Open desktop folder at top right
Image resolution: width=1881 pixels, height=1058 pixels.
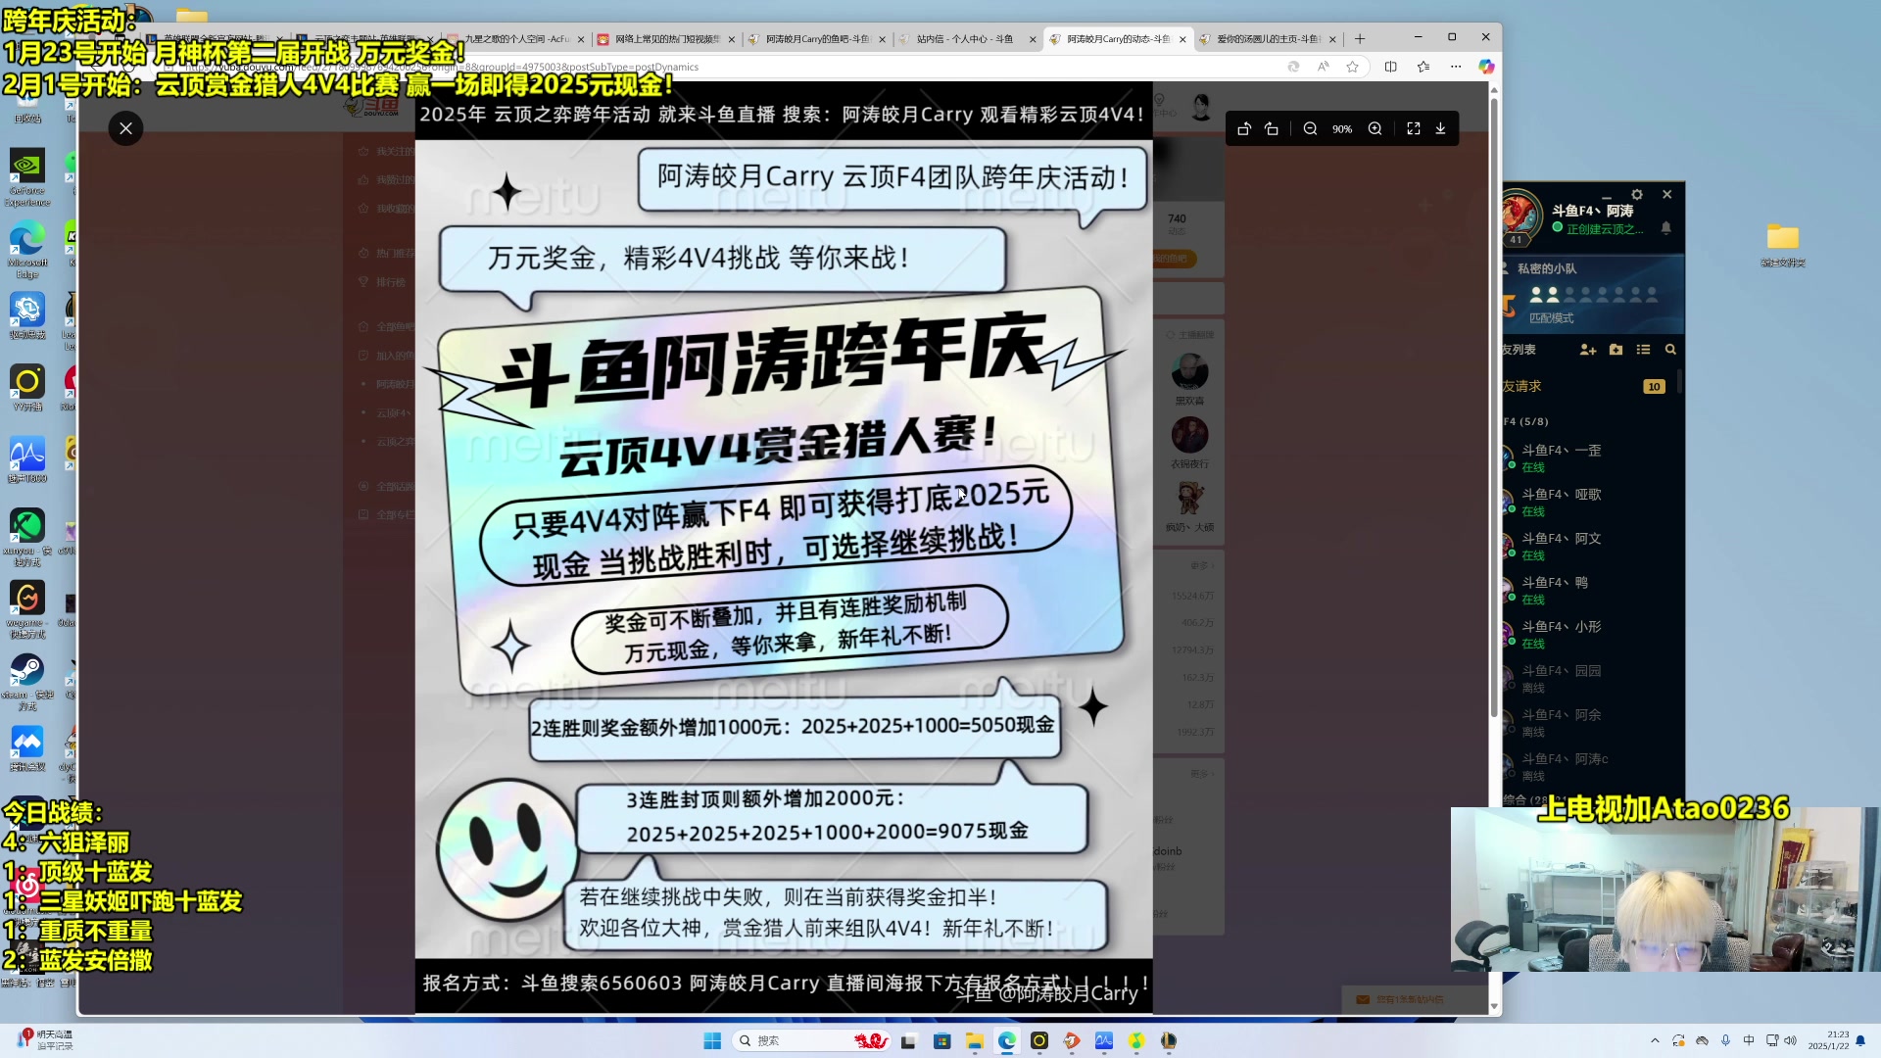pos(1782,244)
